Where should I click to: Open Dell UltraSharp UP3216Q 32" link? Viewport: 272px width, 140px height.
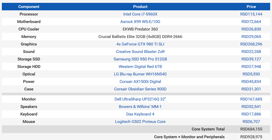coord(140,99)
